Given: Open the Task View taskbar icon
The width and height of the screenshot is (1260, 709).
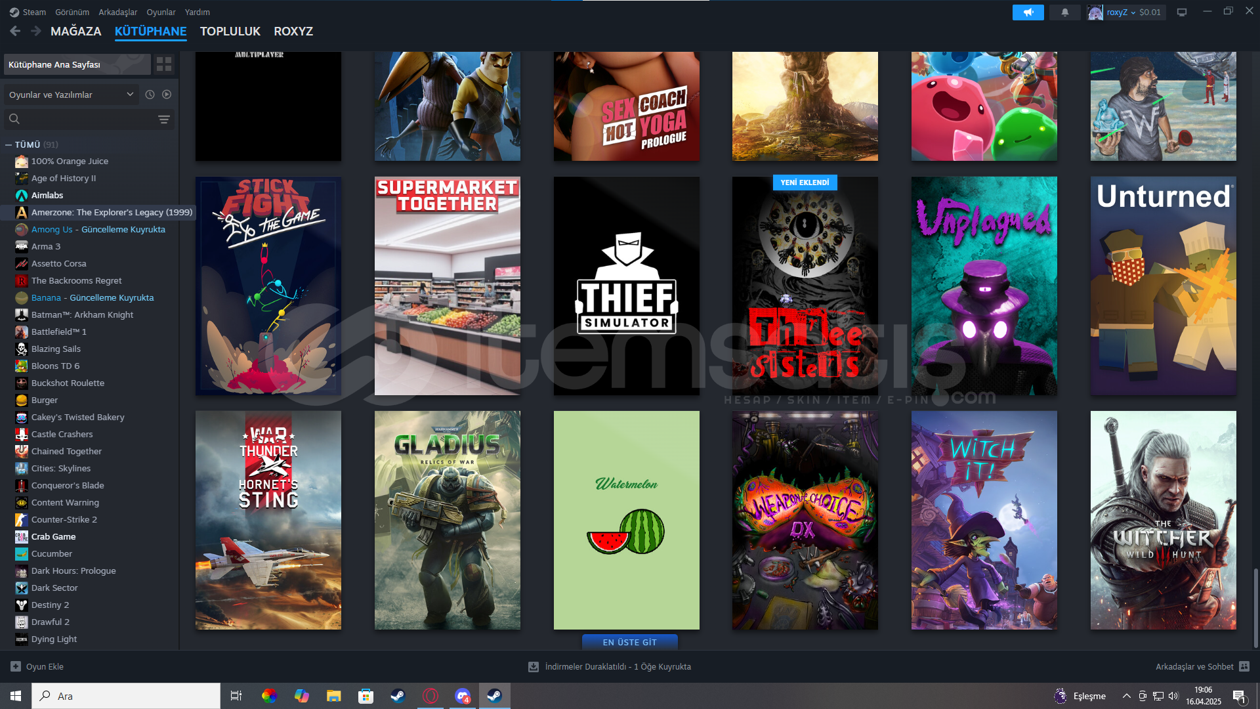Looking at the screenshot, I should point(236,696).
